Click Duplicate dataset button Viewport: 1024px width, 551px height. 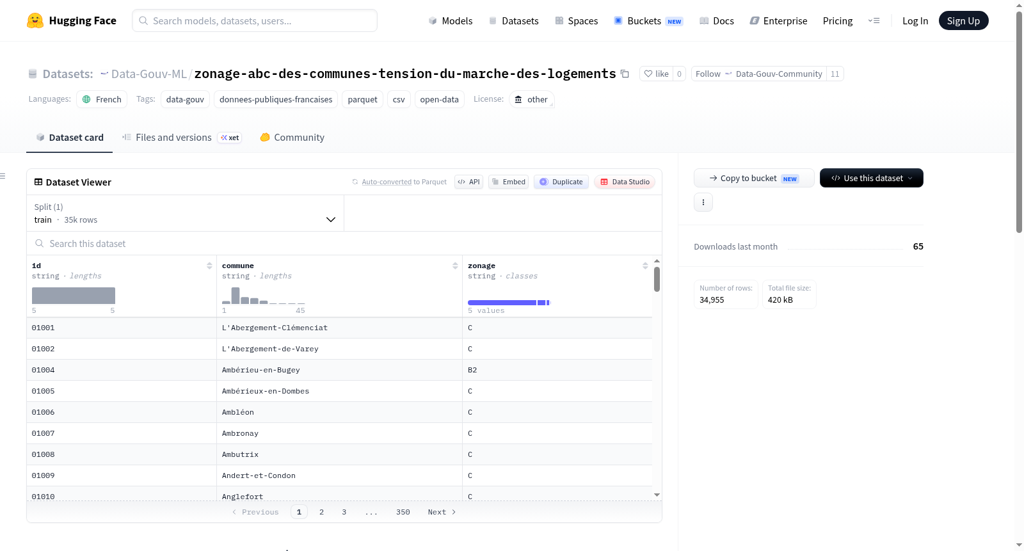pos(561,182)
